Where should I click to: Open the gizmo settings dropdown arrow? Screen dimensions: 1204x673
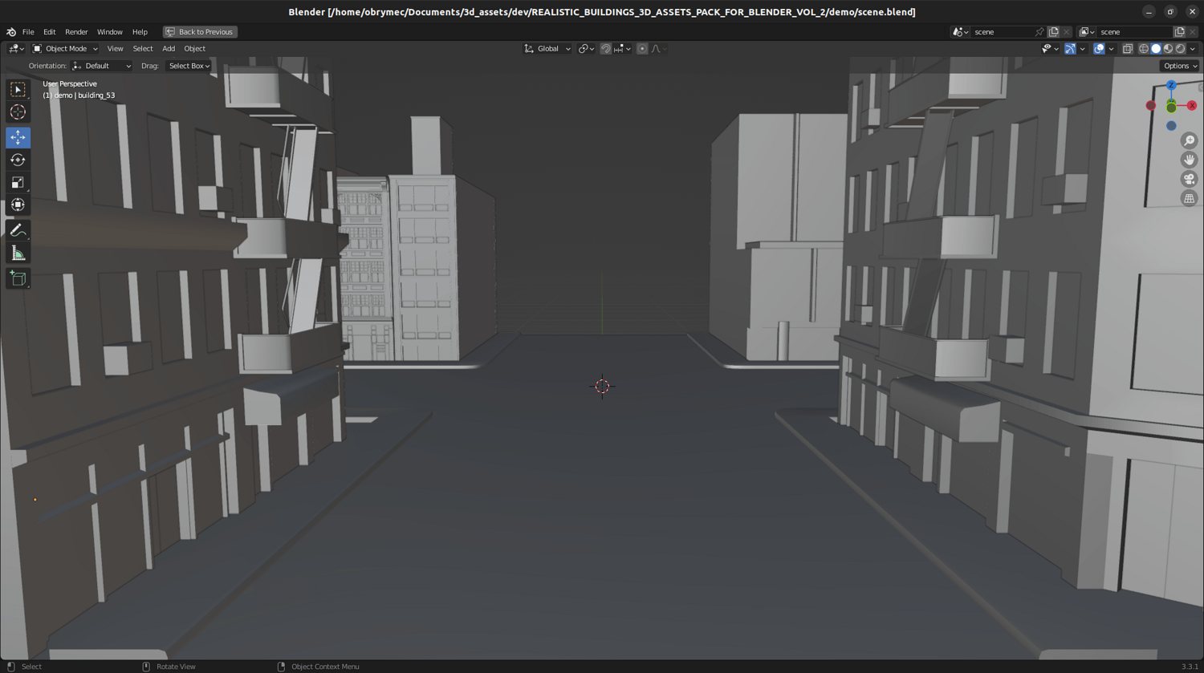pyautogui.click(x=1082, y=49)
